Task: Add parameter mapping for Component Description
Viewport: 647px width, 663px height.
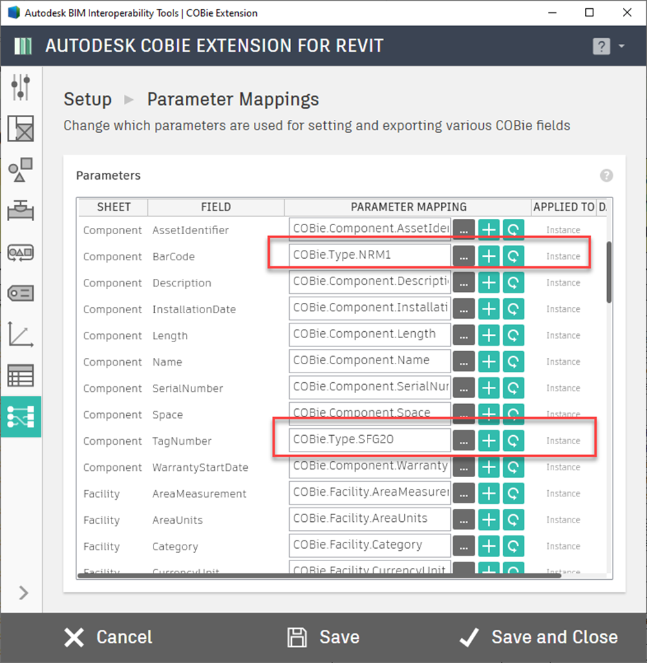Action: (489, 282)
